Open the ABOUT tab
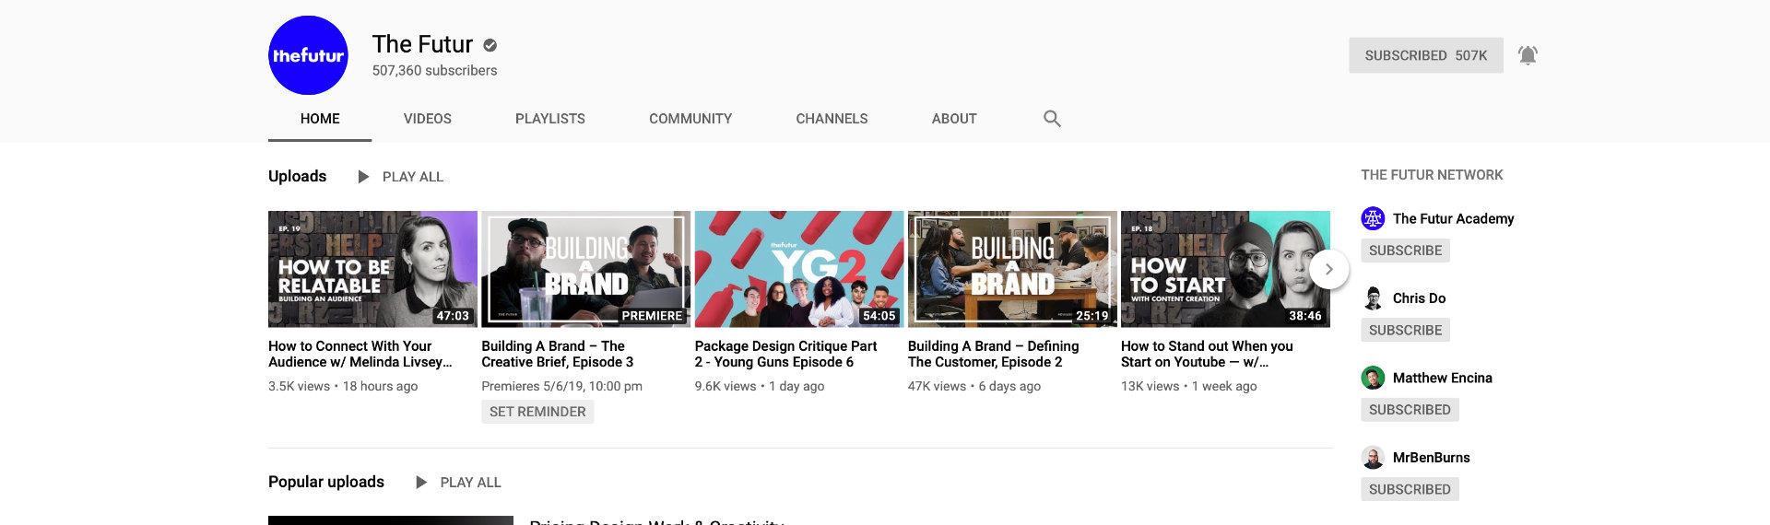Image resolution: width=1770 pixels, height=525 pixels. tap(954, 119)
